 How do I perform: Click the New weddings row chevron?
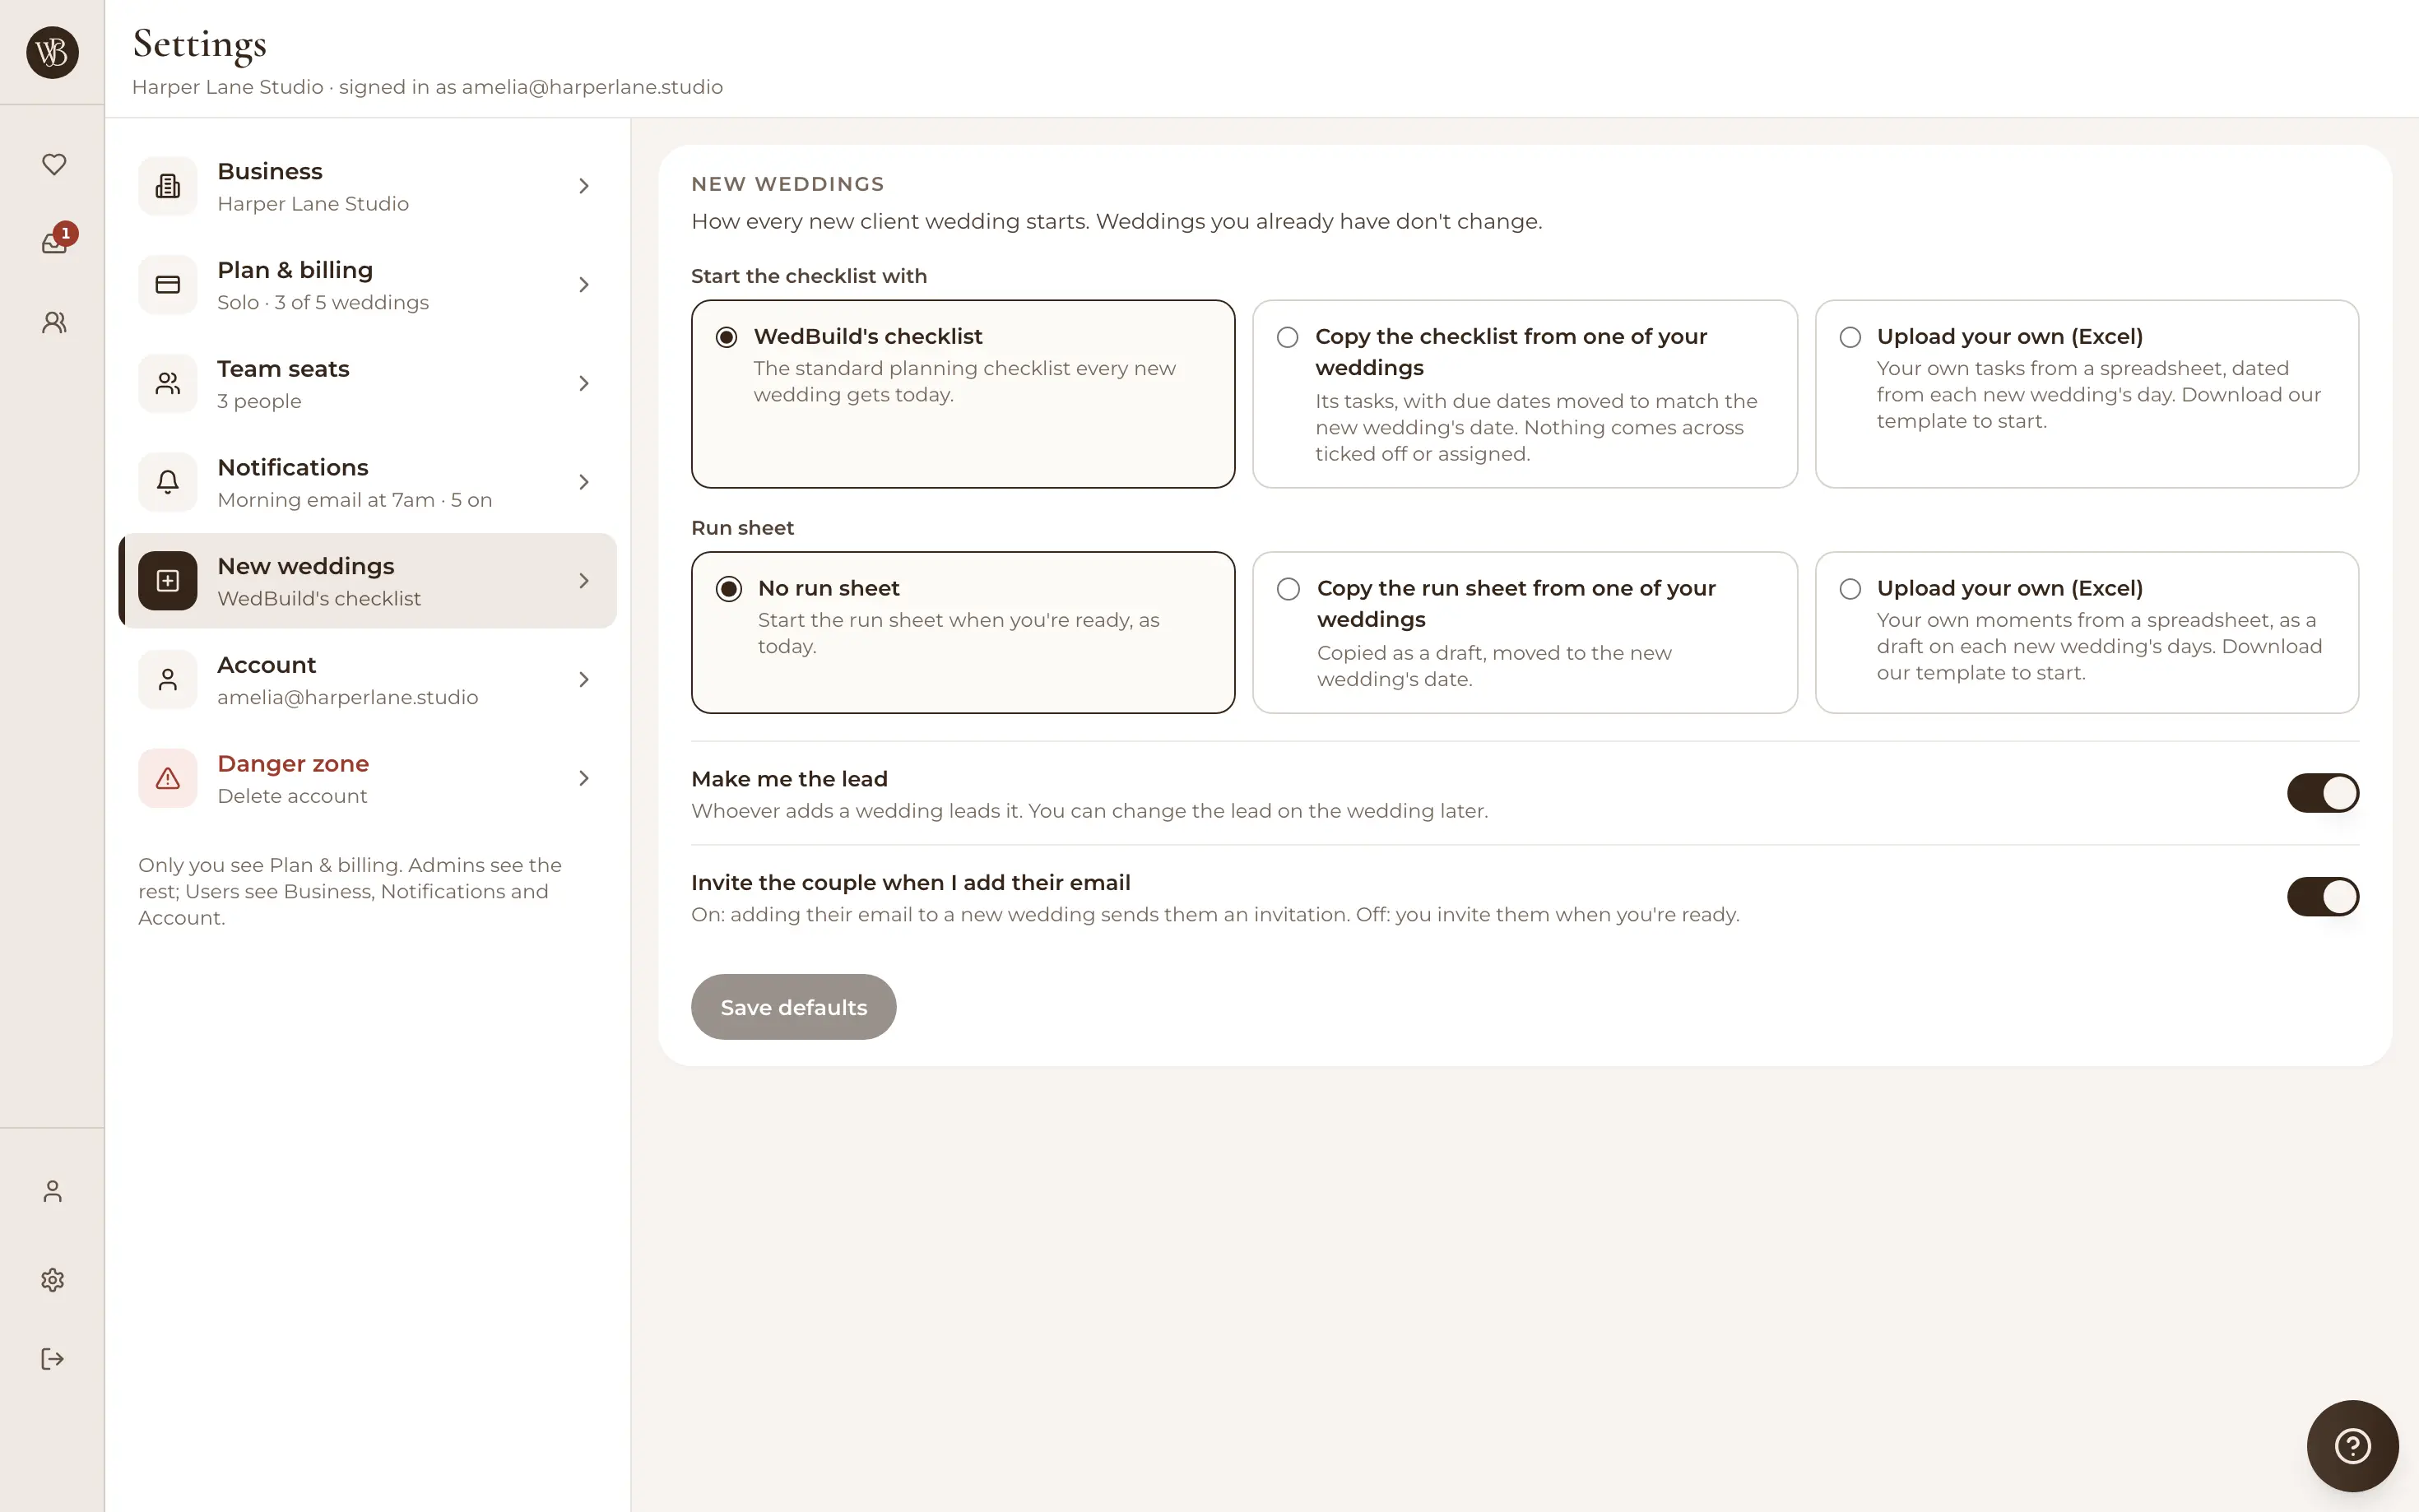tap(584, 581)
